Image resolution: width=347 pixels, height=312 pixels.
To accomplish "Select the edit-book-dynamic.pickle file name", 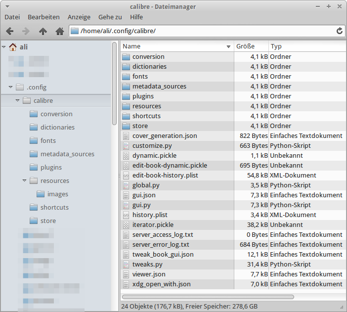I will [x=170, y=166].
